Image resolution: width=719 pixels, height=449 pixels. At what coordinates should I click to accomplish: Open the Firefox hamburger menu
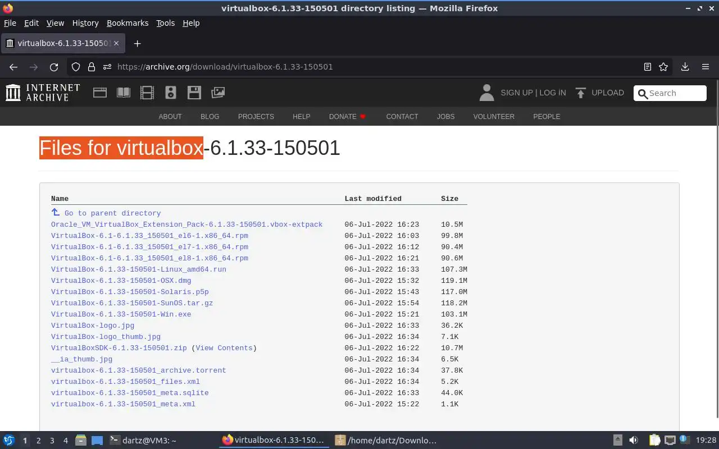tap(706, 67)
